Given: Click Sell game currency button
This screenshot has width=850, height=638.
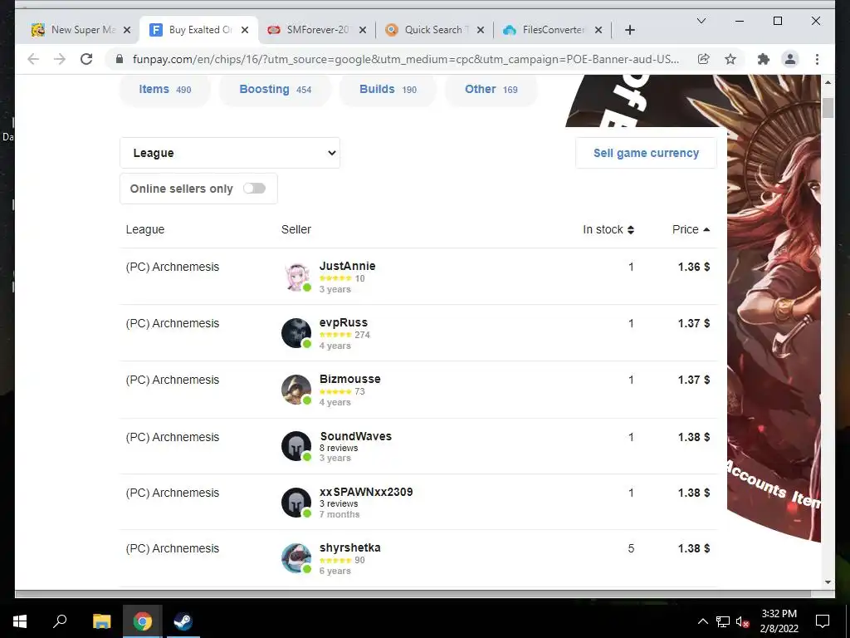Looking at the screenshot, I should (x=646, y=153).
